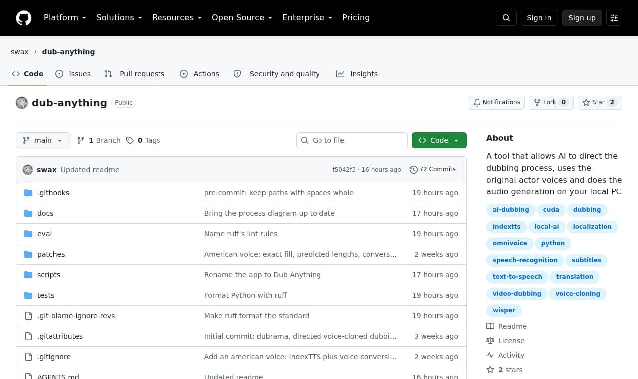Click the folder icon for patches
Screen dimensions: 638x379
pyautogui.click(x=28, y=254)
